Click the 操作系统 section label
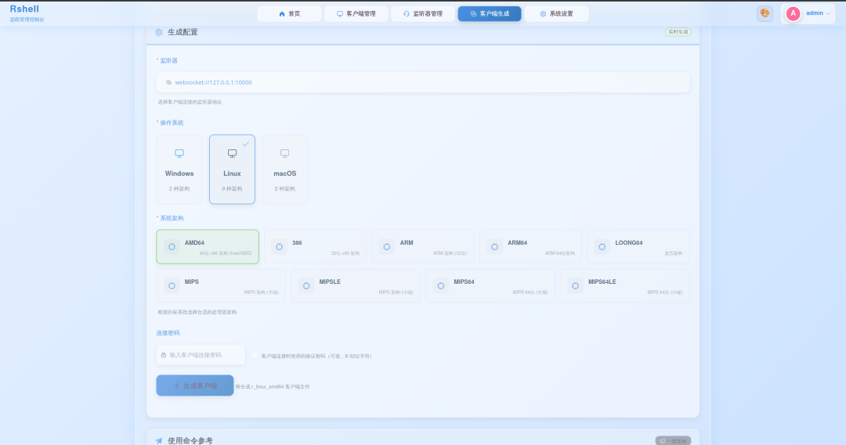 click(x=172, y=123)
